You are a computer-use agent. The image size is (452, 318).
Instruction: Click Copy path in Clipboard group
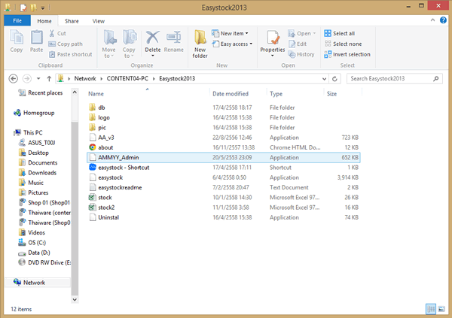tap(70, 44)
